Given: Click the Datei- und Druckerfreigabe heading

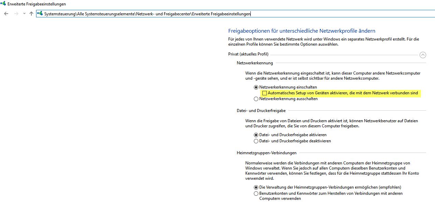Looking at the screenshot, I should tap(261, 111).
